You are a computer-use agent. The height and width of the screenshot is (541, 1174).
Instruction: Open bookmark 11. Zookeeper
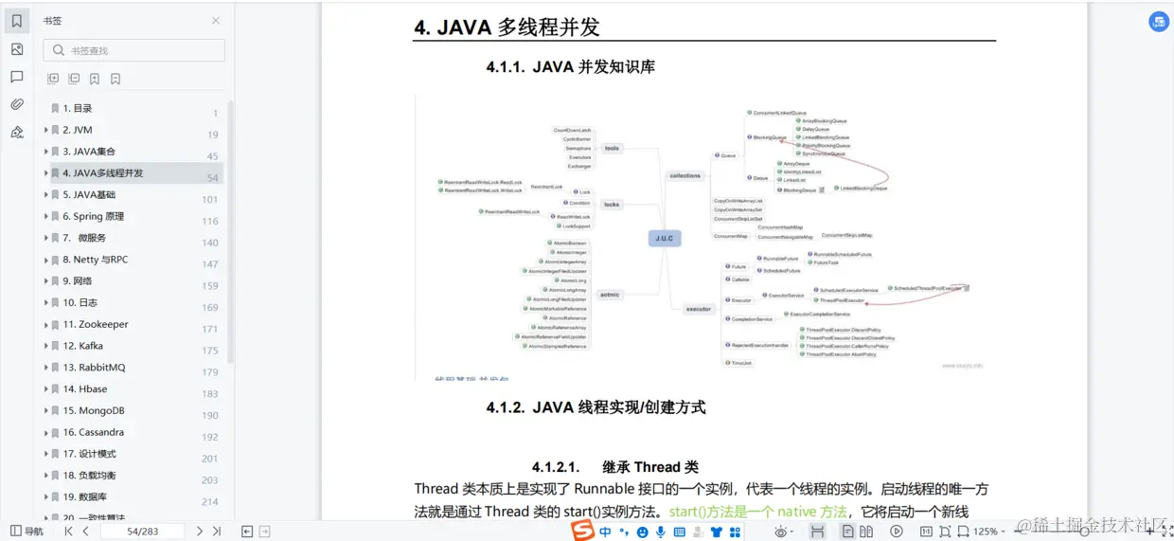coord(96,324)
